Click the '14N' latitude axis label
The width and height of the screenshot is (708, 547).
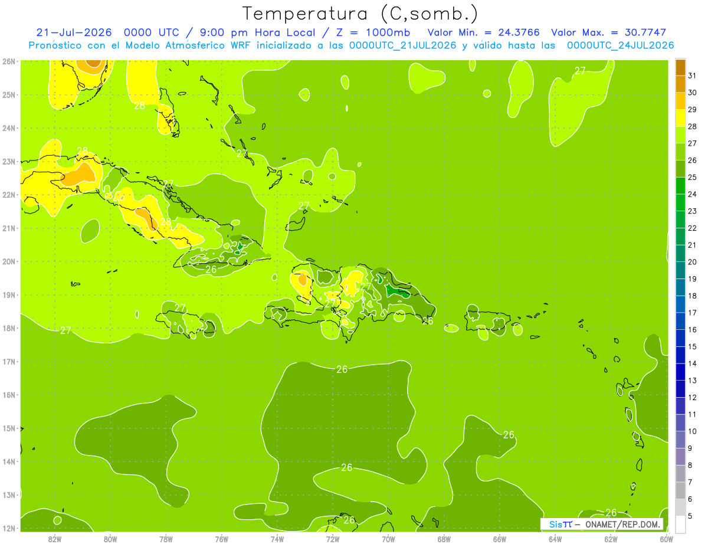tap(9, 461)
